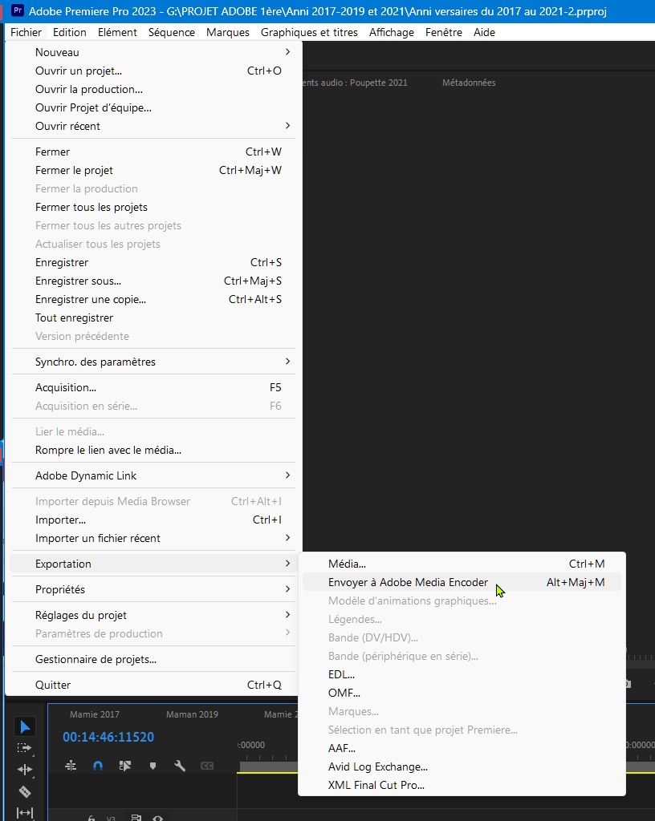This screenshot has height=821, width=655.
Task: Select the Ripple Edit tool
Action: pos(25,770)
